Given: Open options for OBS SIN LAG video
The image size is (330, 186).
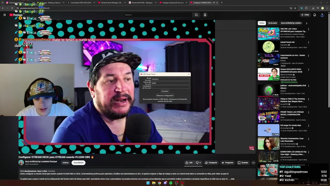Looking at the screenshot, I should pyautogui.click(x=308, y=29).
